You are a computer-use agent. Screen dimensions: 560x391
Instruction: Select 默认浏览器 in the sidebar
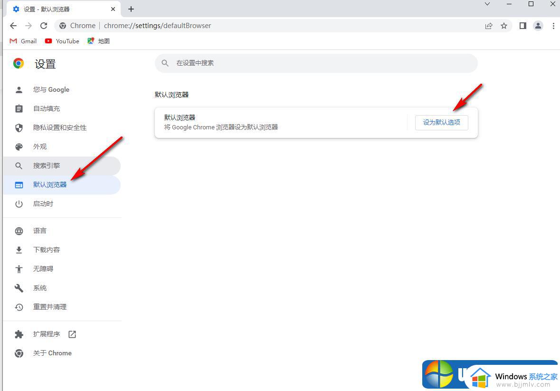click(62, 185)
